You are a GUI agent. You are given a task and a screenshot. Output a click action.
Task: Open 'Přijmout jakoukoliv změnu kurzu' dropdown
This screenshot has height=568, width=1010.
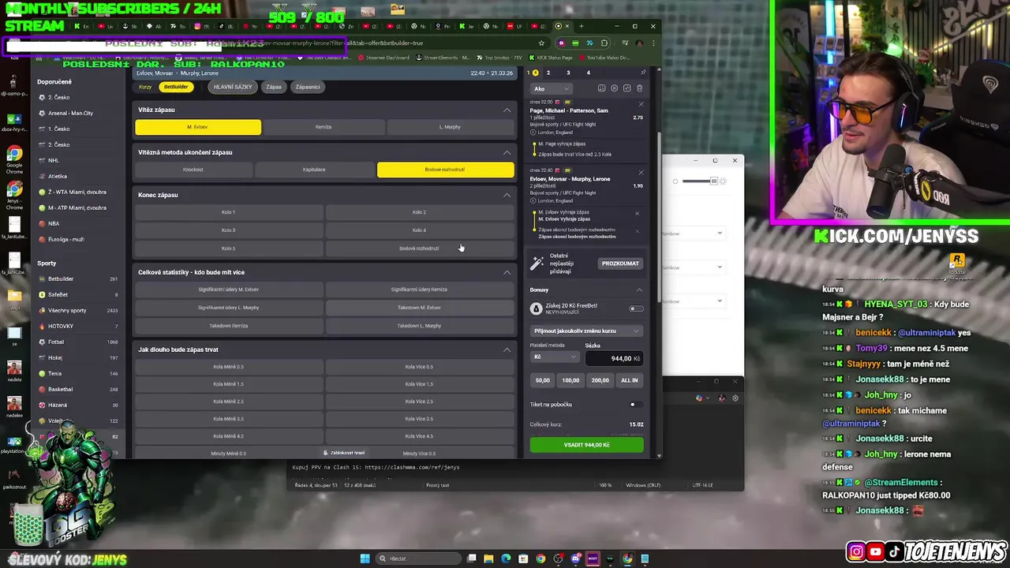(586, 331)
